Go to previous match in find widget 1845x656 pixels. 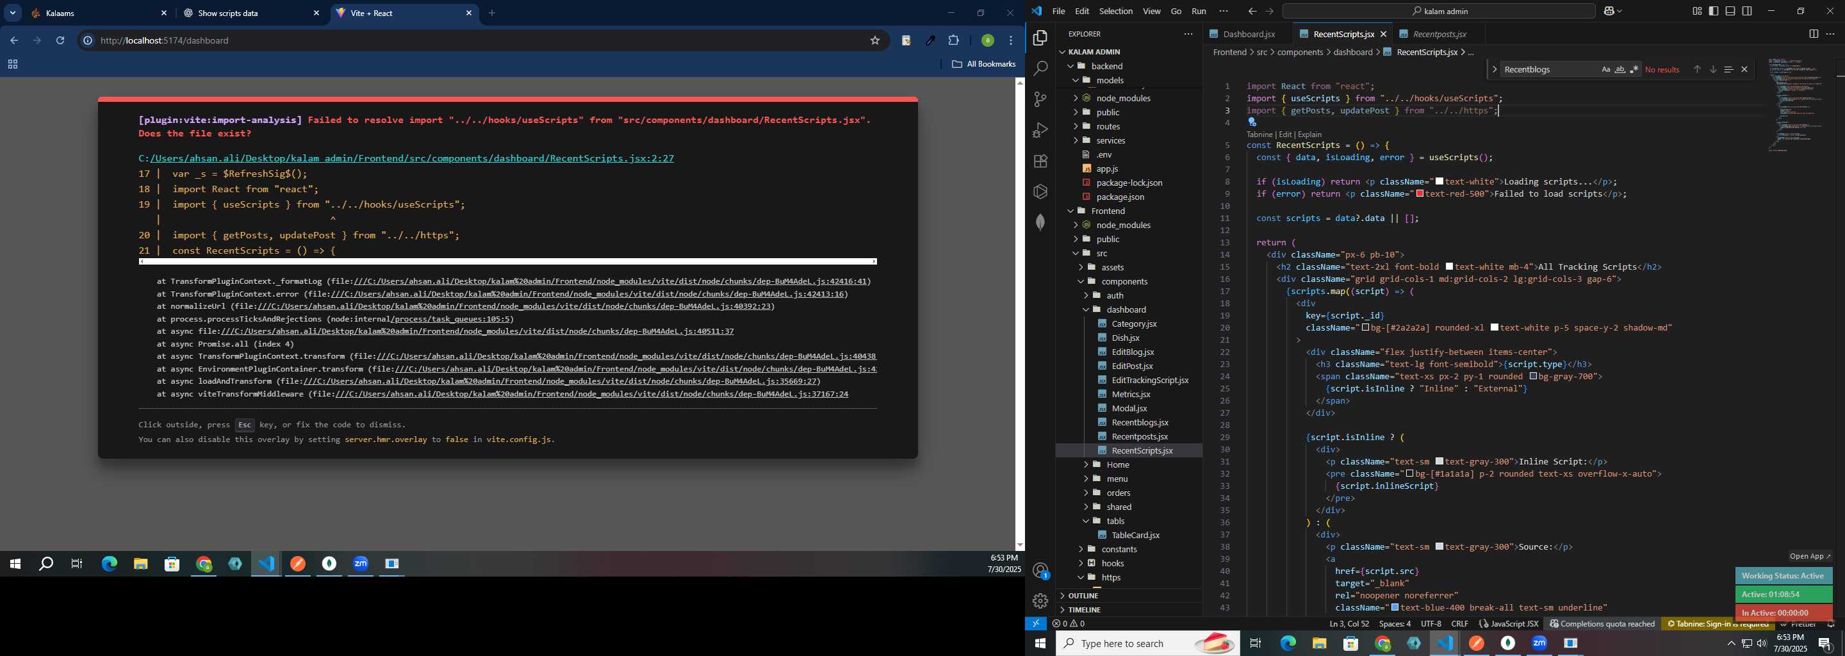pyautogui.click(x=1697, y=69)
